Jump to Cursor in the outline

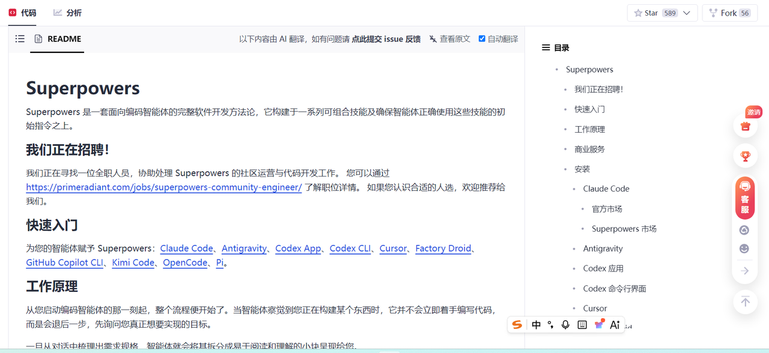[x=595, y=309]
